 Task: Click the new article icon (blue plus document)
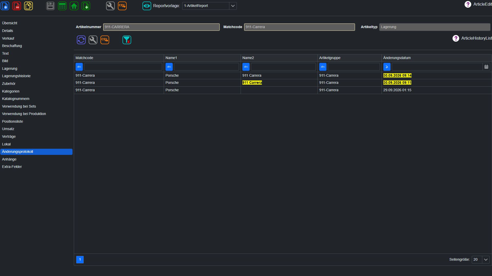click(5, 6)
